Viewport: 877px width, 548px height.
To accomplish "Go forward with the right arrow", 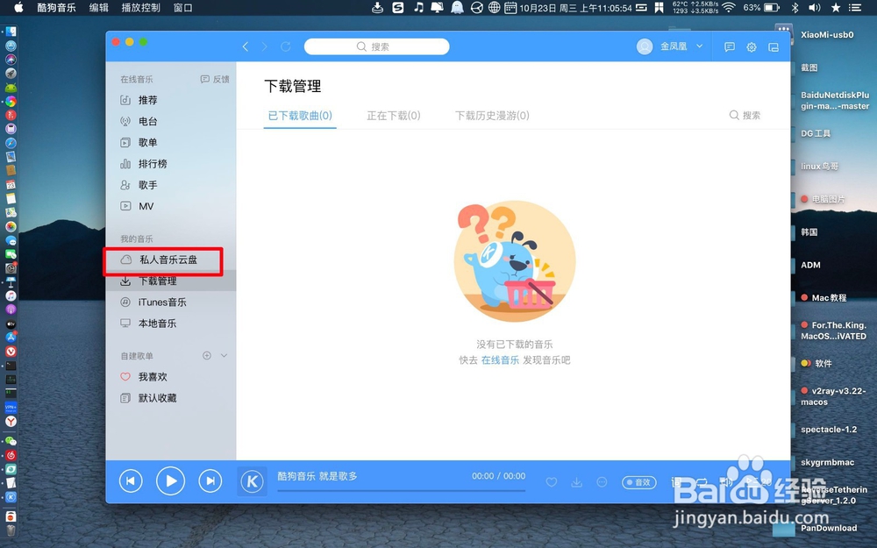I will [265, 47].
